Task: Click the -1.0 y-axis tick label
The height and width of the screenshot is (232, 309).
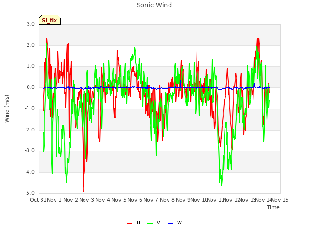Action: pyautogui.click(x=30, y=108)
